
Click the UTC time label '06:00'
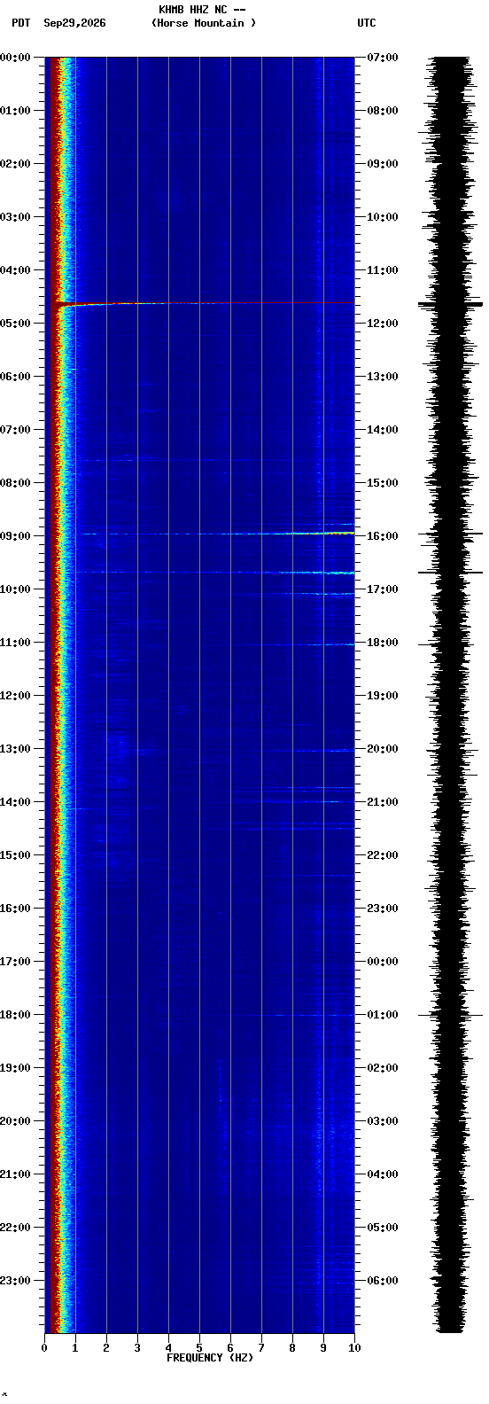(383, 1281)
